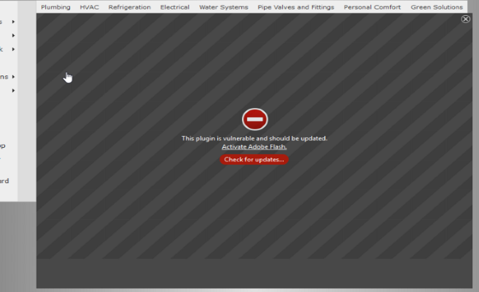The width and height of the screenshot is (479, 292).
Task: Open Pipe Valves and Fittings menu
Action: pos(296,7)
